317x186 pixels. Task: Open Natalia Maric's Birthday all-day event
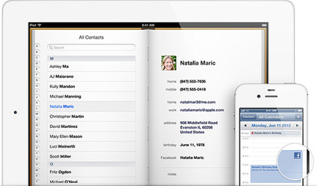[x=276, y=133]
